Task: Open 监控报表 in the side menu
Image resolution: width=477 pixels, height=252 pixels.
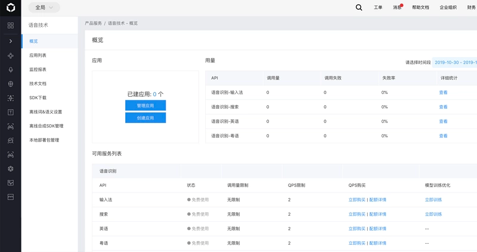Action: click(38, 70)
